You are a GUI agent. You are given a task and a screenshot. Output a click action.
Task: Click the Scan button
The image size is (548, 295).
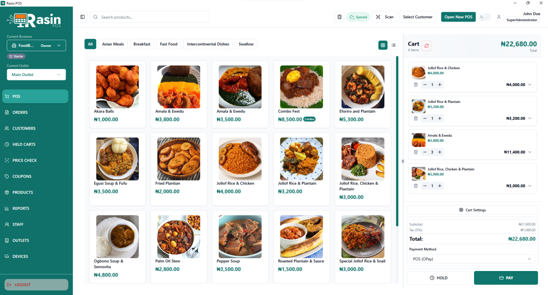[384, 17]
